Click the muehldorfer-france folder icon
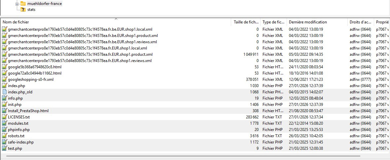The width and height of the screenshot is (390, 160). [23, 4]
